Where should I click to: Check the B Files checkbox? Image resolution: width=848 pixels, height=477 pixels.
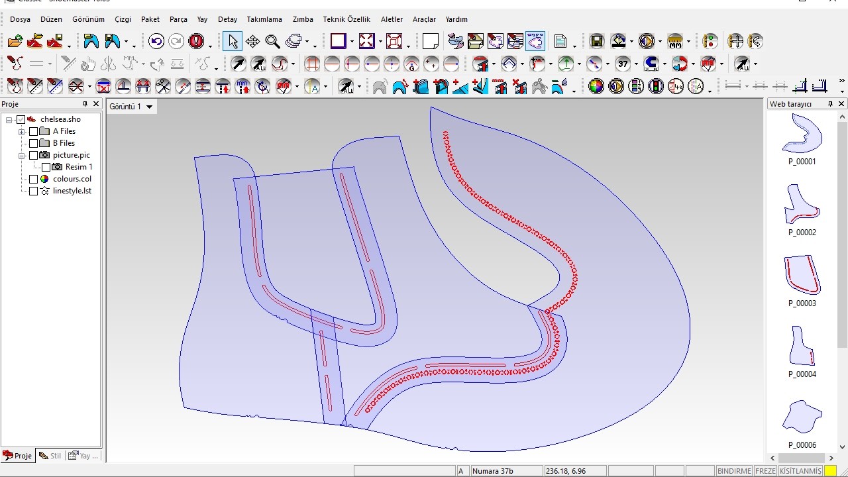tap(33, 143)
